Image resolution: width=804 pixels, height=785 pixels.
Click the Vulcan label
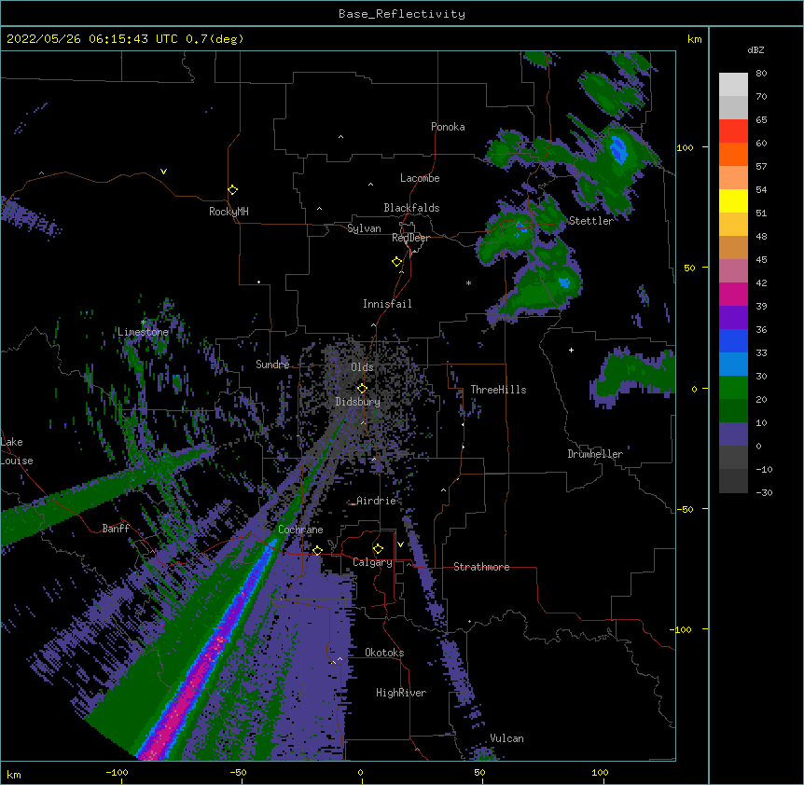tap(506, 738)
